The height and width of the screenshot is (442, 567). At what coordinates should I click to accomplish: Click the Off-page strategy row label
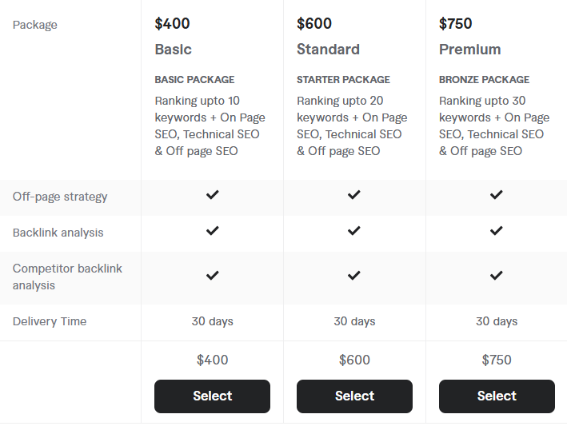pyautogui.click(x=60, y=197)
